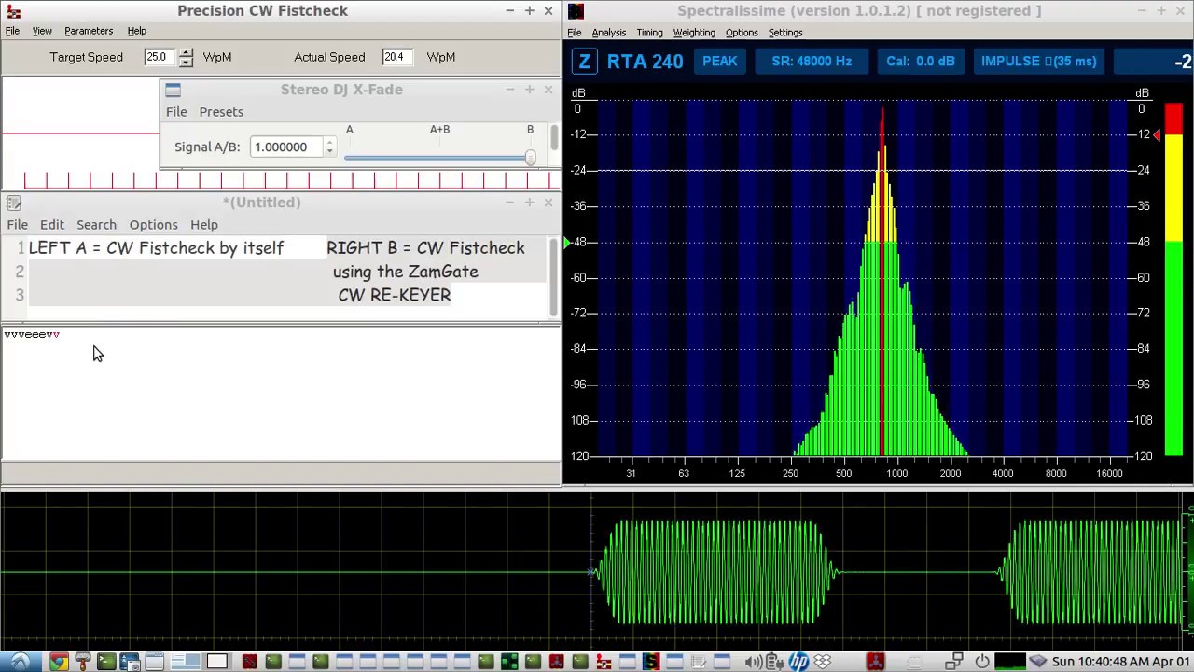Click the Cal: 0.0 dB button
Viewport: 1194px width, 672px height.
[x=921, y=62]
